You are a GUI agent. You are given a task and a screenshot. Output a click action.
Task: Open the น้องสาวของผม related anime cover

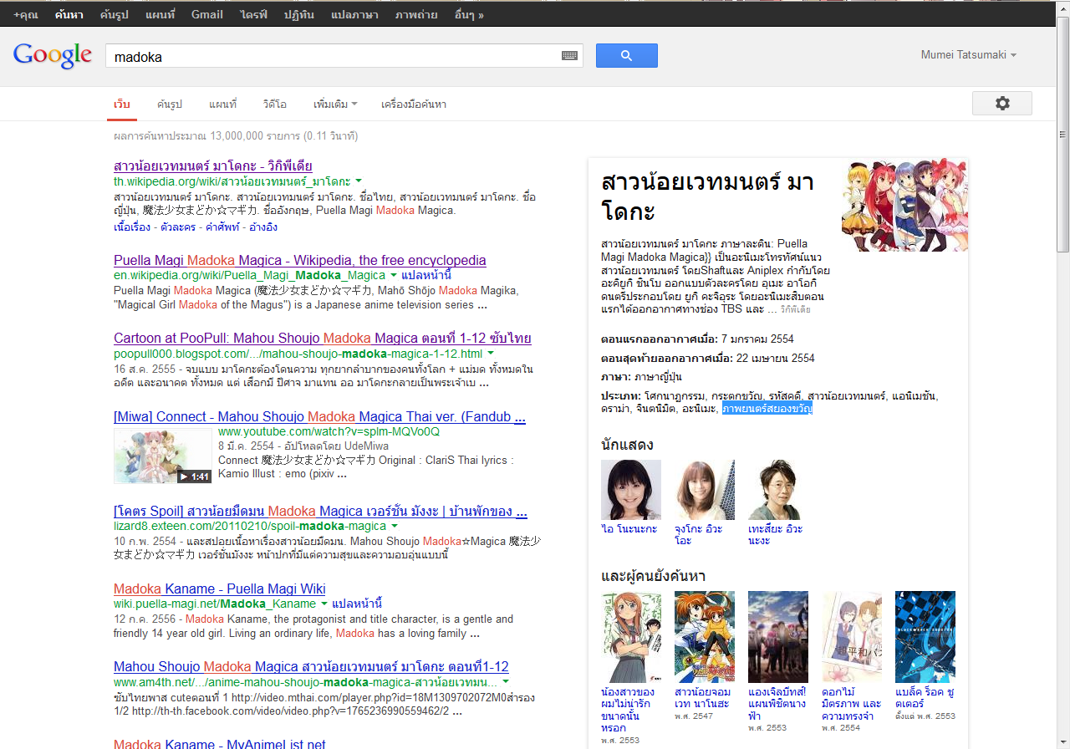[x=631, y=637]
